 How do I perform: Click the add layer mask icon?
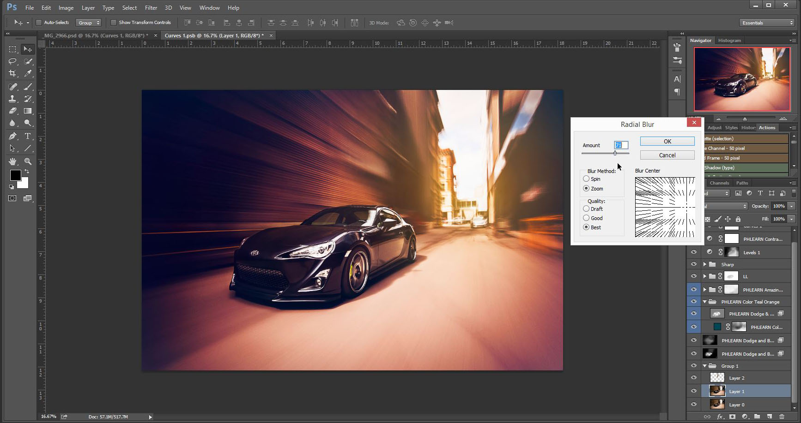732,417
